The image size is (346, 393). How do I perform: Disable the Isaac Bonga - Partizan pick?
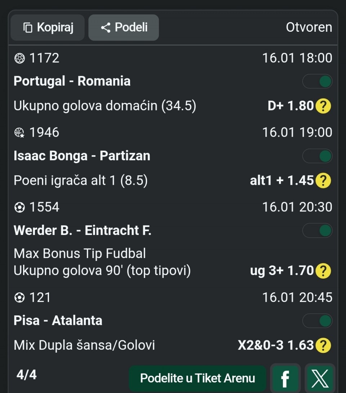click(x=317, y=156)
